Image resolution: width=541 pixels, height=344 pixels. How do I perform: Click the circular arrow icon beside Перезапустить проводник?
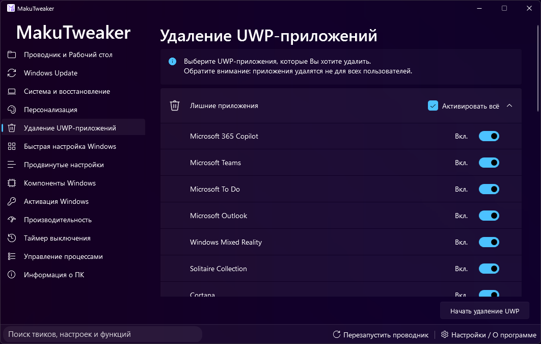click(x=336, y=334)
